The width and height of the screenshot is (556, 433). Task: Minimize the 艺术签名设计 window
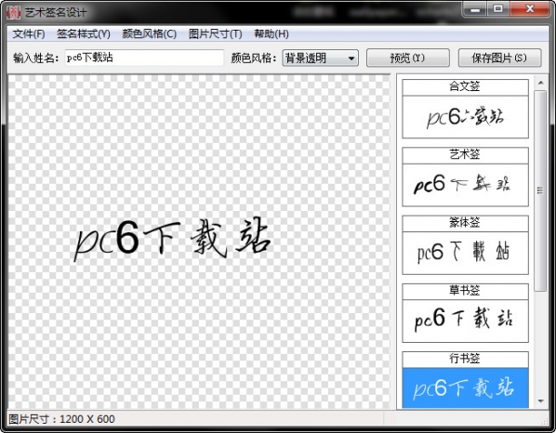(x=475, y=9)
